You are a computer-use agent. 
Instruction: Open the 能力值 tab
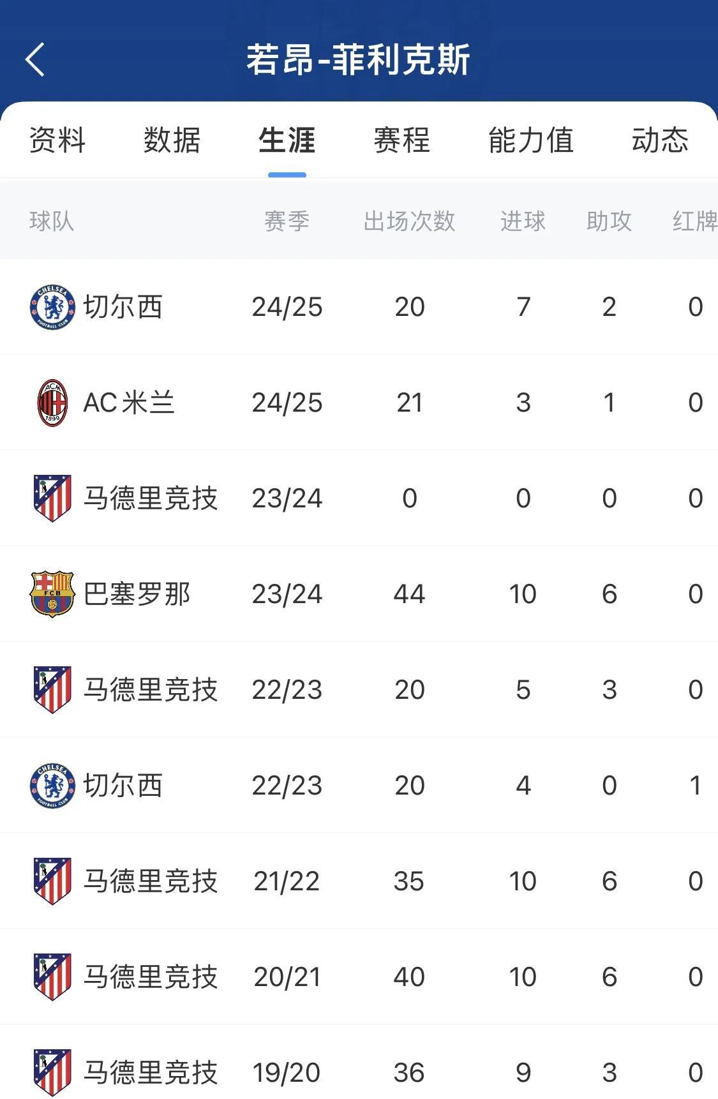click(x=530, y=140)
